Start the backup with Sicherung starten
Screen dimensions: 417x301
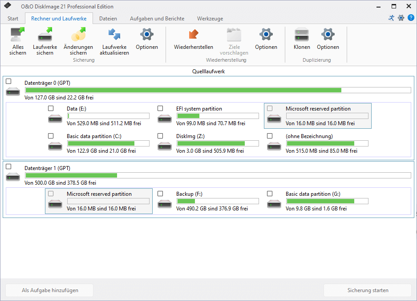point(368,290)
